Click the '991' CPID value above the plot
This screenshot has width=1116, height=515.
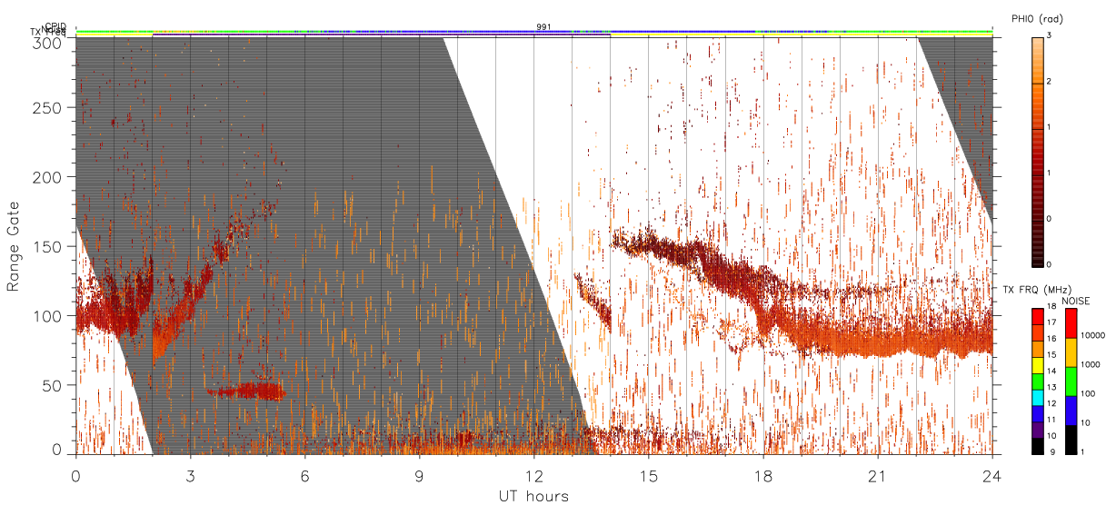(x=543, y=27)
